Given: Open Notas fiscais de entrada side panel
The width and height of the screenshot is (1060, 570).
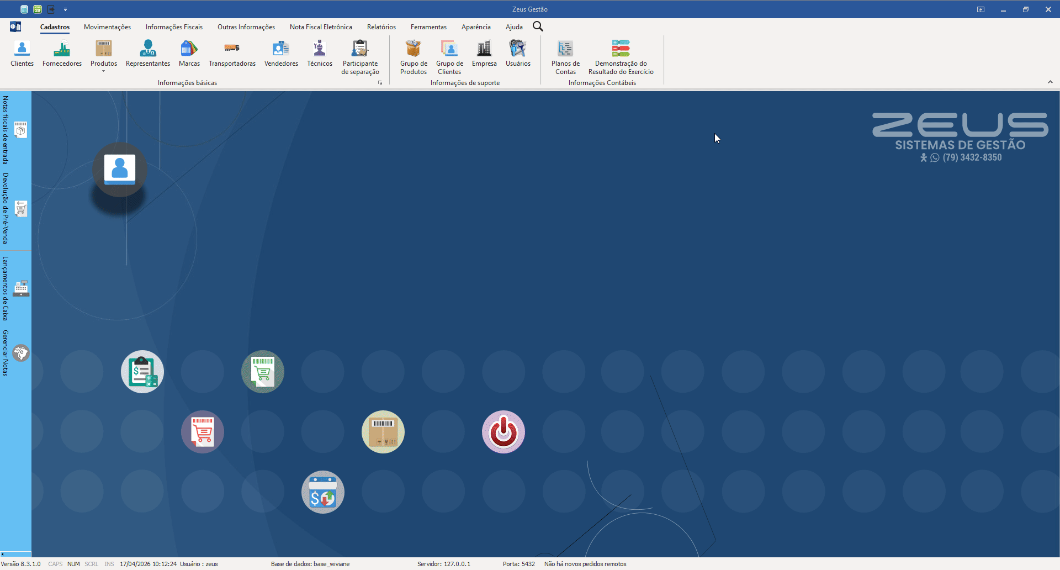Looking at the screenshot, I should pos(15,130).
